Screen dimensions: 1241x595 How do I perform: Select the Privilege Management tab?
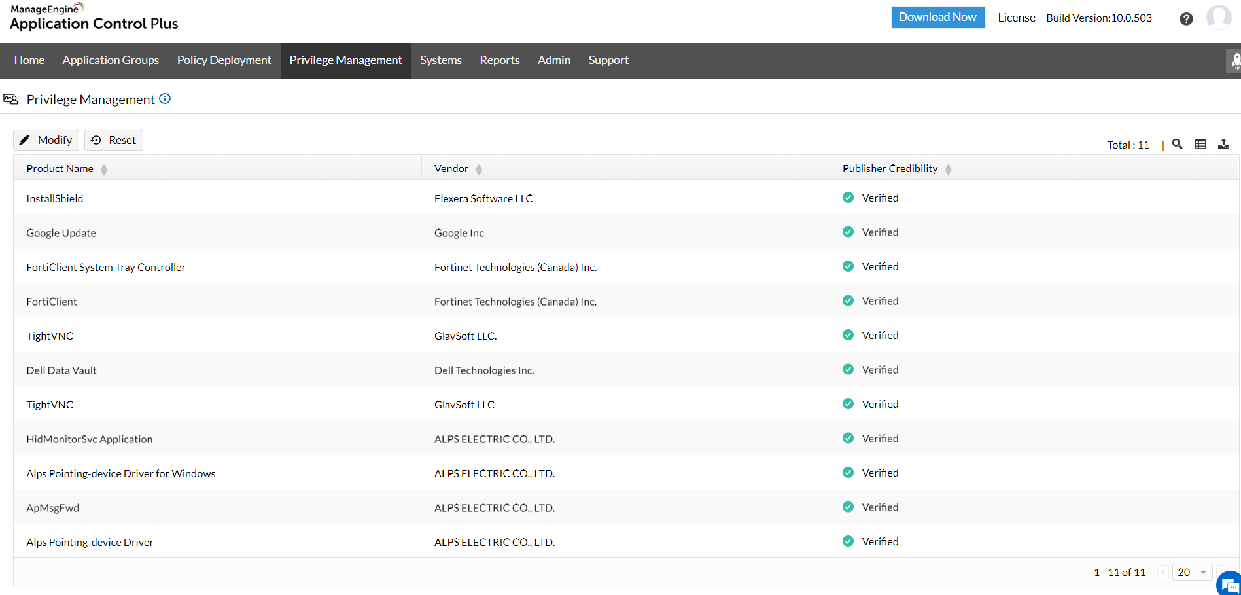coord(346,60)
